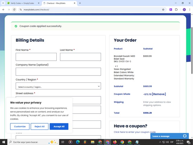
Task: Click the 'Coupon code applied successfully.' message
Action: pyautogui.click(x=41, y=26)
